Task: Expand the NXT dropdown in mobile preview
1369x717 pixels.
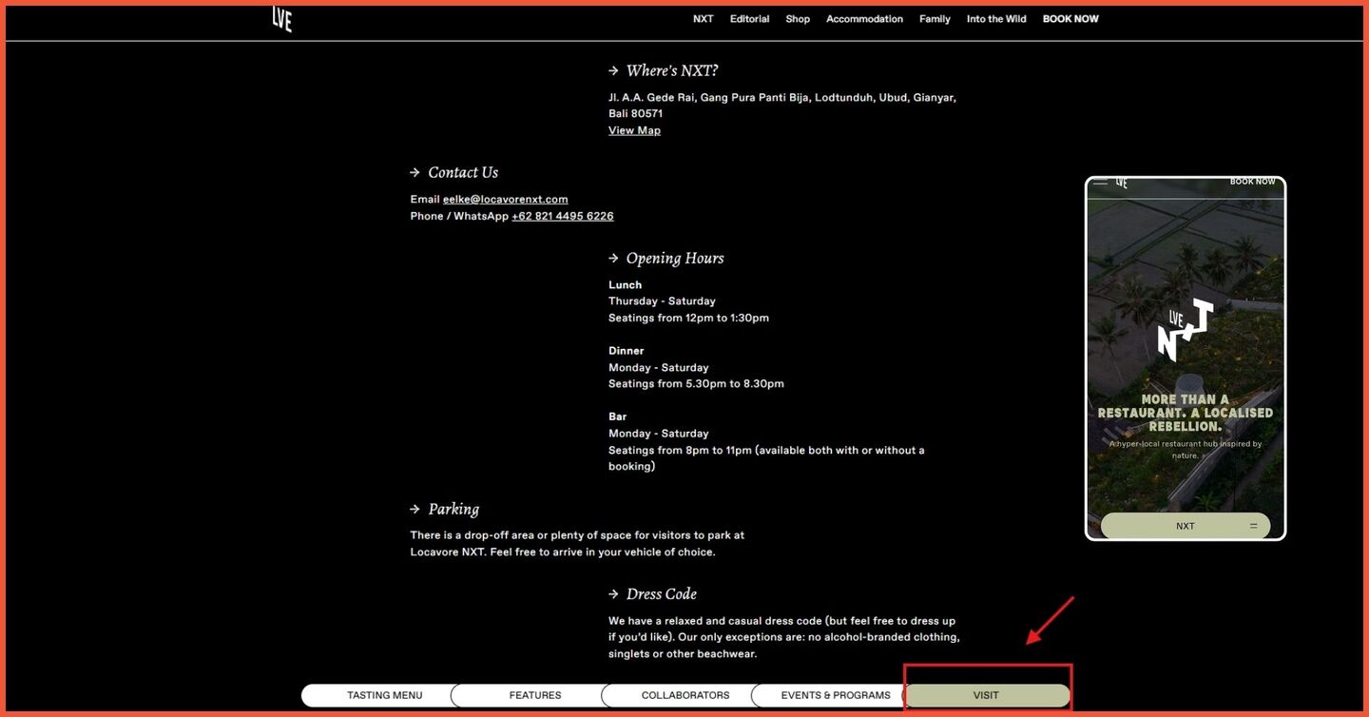Action: tap(1186, 526)
